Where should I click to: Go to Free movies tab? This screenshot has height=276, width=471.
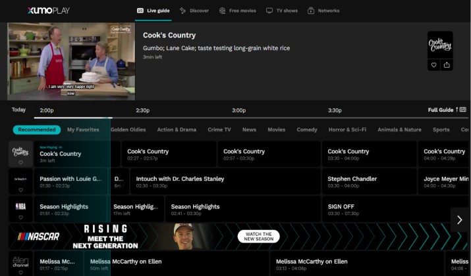(238, 11)
